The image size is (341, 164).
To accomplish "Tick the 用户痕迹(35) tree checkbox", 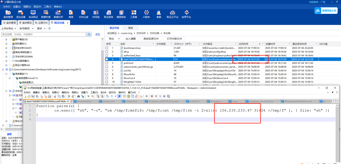I will [x=10, y=39].
